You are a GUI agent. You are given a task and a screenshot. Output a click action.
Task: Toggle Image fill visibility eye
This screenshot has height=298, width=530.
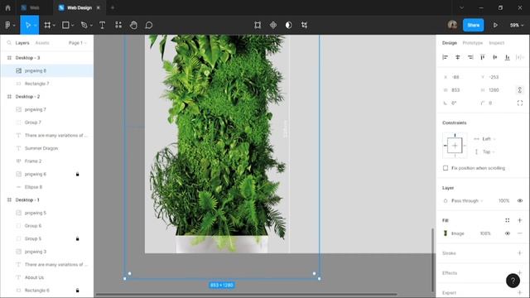click(508, 233)
